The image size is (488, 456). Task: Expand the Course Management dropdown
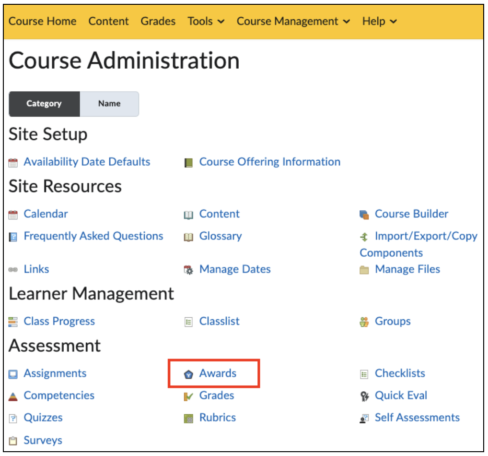coord(293,21)
